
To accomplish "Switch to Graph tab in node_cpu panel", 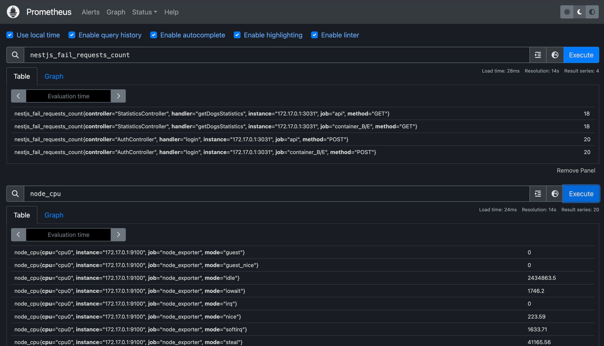I will (x=54, y=215).
